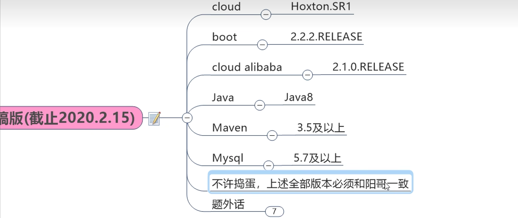Expand 题外话 via the 7 badge
The image size is (518, 218).
274,211
